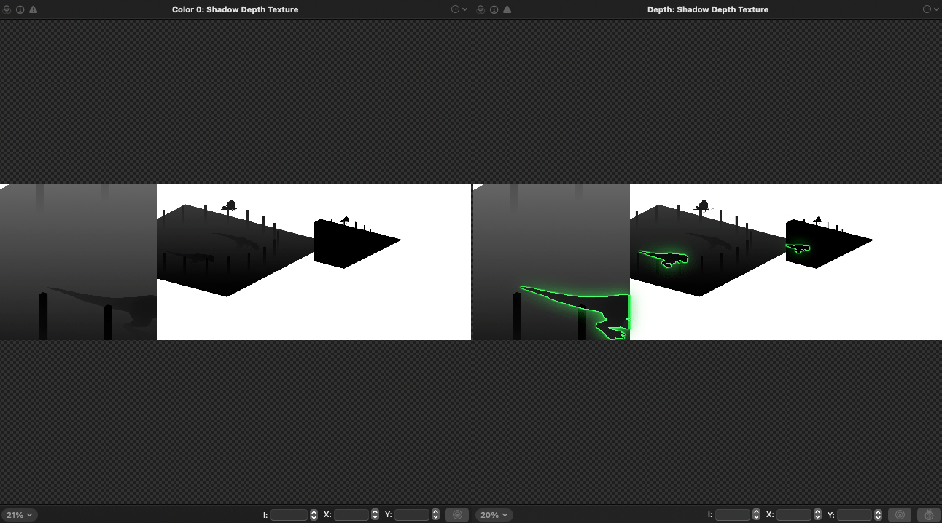The width and height of the screenshot is (942, 523).
Task: Focus the X field in Color 0 pane
Action: click(352, 515)
